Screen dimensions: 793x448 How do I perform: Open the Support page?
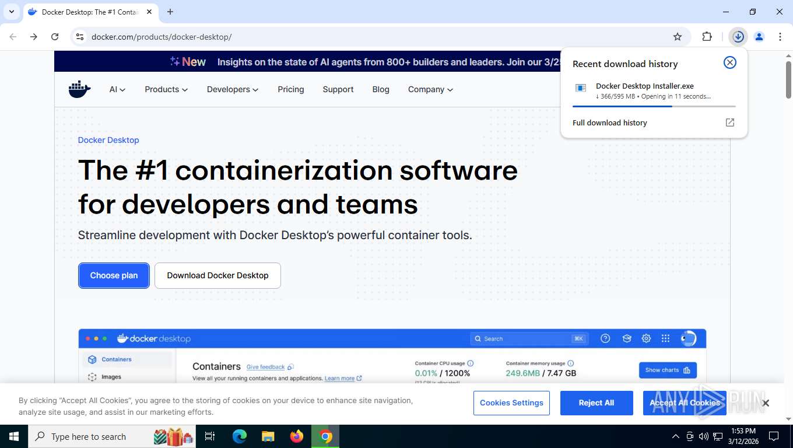338,89
